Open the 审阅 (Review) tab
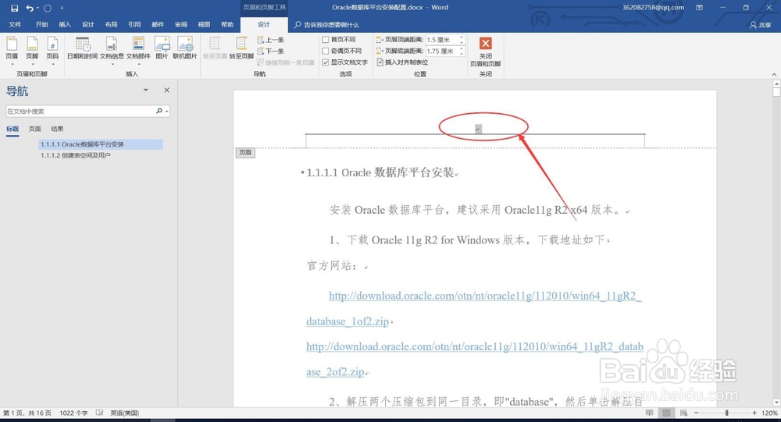This screenshot has height=422, width=781. (181, 24)
